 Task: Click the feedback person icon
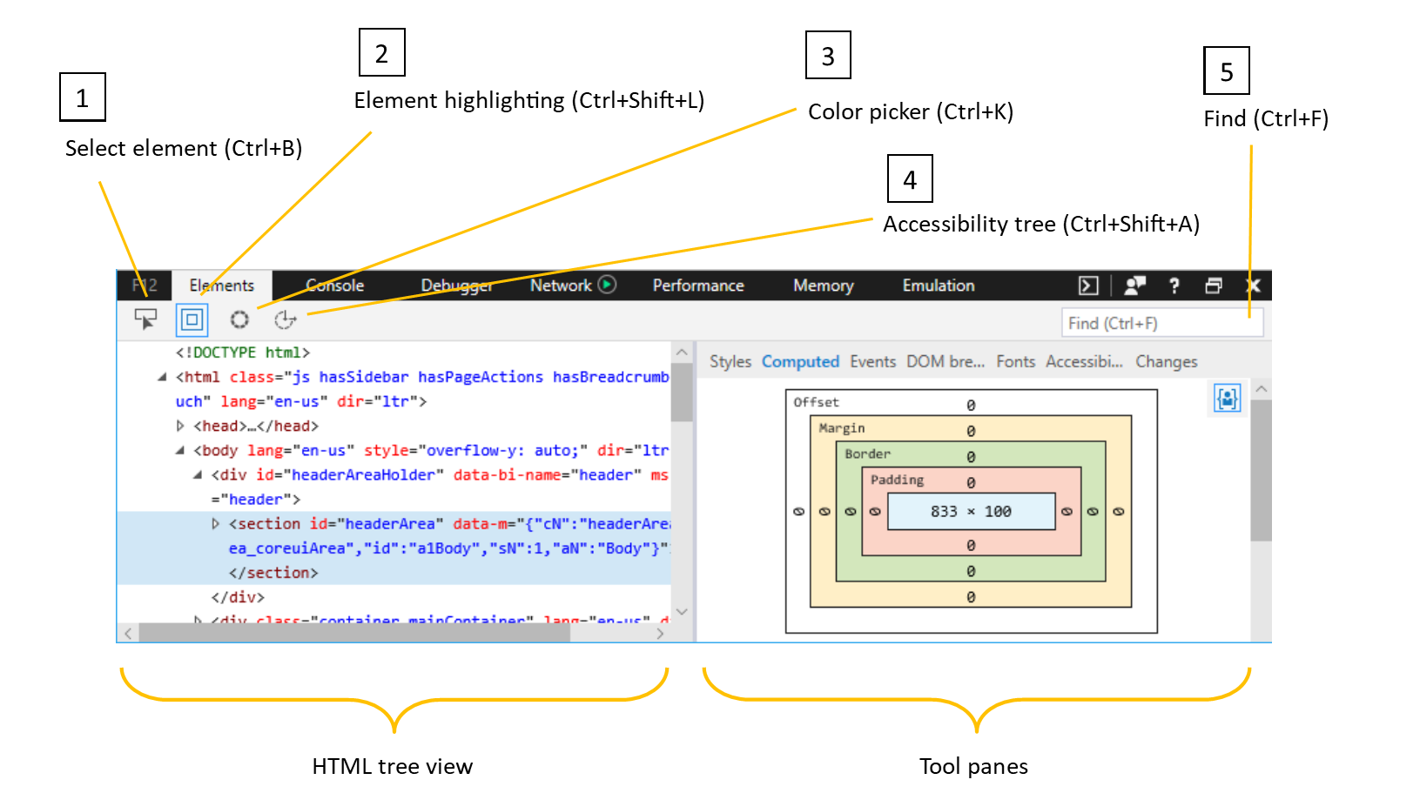[x=1134, y=286]
